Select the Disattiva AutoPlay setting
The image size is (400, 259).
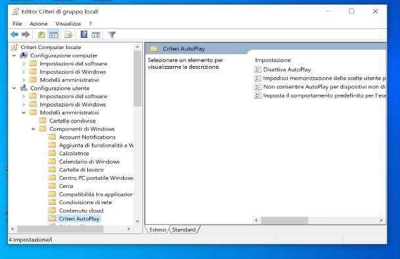click(x=287, y=69)
